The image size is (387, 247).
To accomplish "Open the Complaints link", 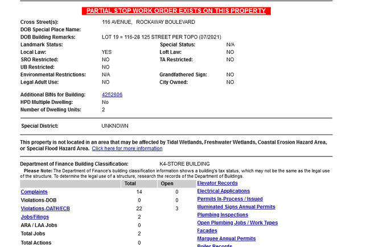I will click(x=34, y=192).
